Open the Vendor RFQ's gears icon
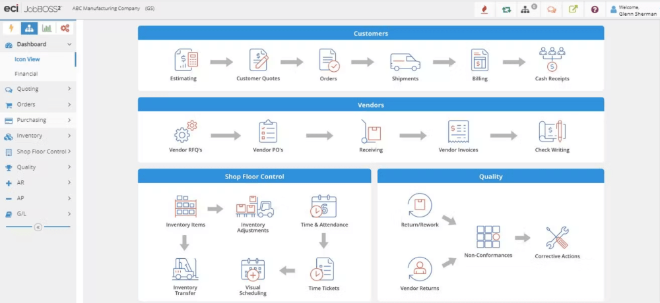Viewport: 660px width, 303px height. [185, 132]
